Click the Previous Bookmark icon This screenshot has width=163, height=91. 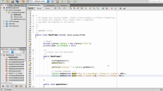point(90,8)
